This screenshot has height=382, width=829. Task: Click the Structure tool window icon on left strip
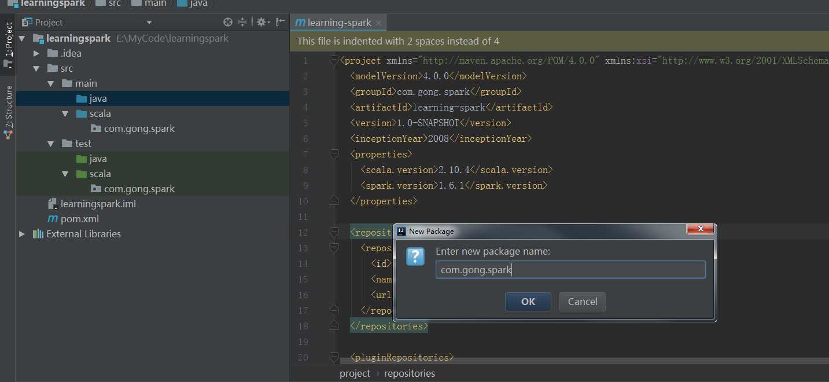pos(8,134)
